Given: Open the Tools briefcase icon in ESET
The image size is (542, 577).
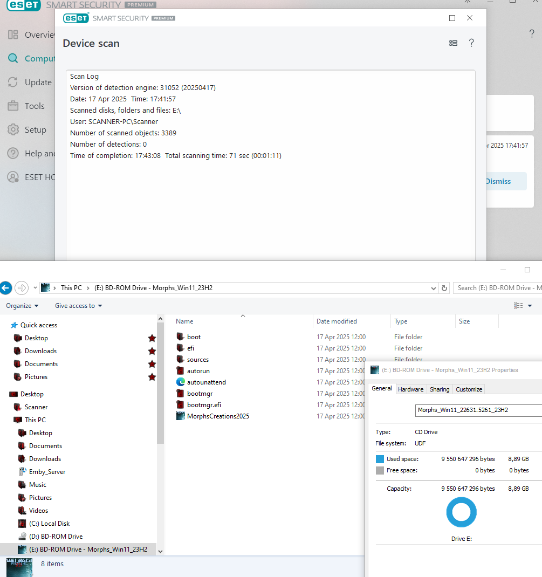Looking at the screenshot, I should (13, 106).
